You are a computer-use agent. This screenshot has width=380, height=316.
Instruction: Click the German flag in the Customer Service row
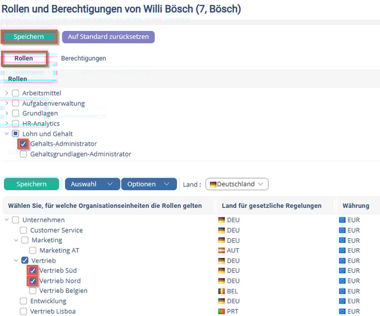tap(221, 230)
